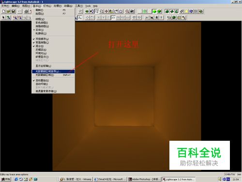This screenshot has width=242, height=182.
Task: Select the Y axis constraint button
Action: pos(104,17)
